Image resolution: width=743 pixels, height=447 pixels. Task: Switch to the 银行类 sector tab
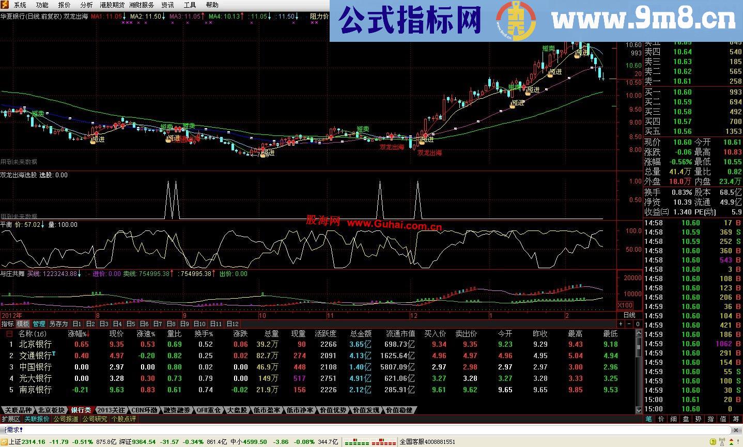click(x=81, y=410)
